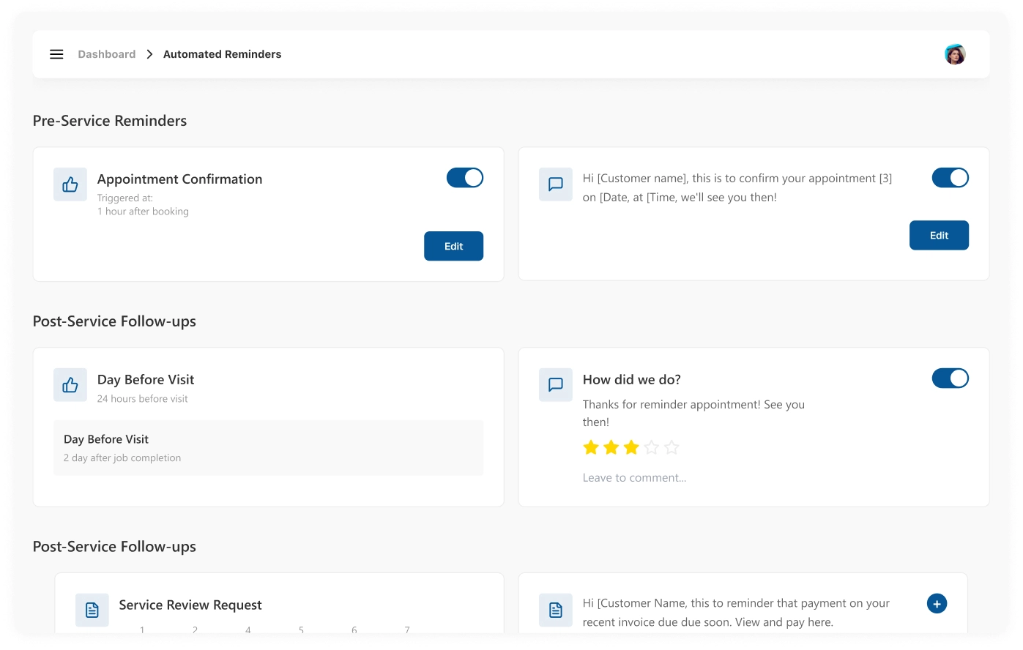1023x650 pixels.
Task: Open the hamburger navigation menu
Action: pos(56,54)
